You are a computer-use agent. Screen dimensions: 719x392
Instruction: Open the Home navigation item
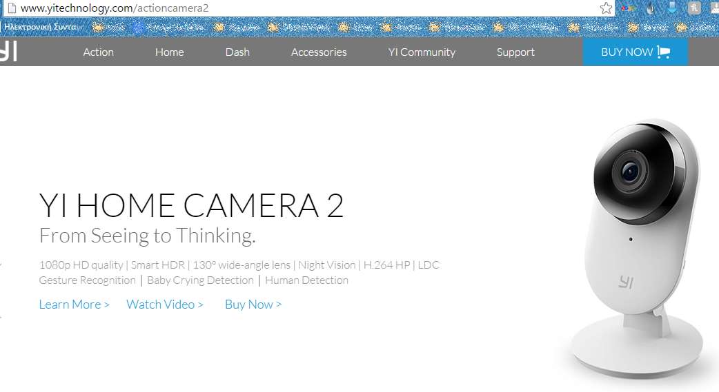click(x=169, y=52)
